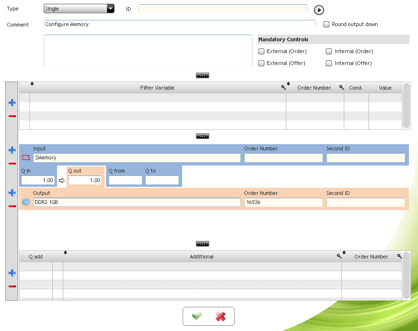Collapse the section using handle above filter table

tap(202, 75)
